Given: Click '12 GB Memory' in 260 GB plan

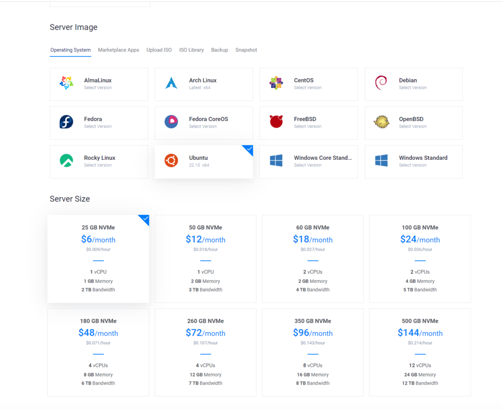Looking at the screenshot, I should pyautogui.click(x=206, y=375).
